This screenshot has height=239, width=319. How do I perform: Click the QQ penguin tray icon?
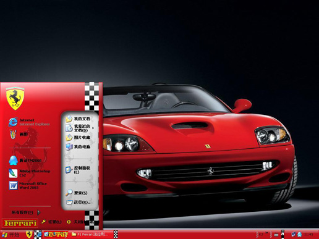[x=299, y=234]
